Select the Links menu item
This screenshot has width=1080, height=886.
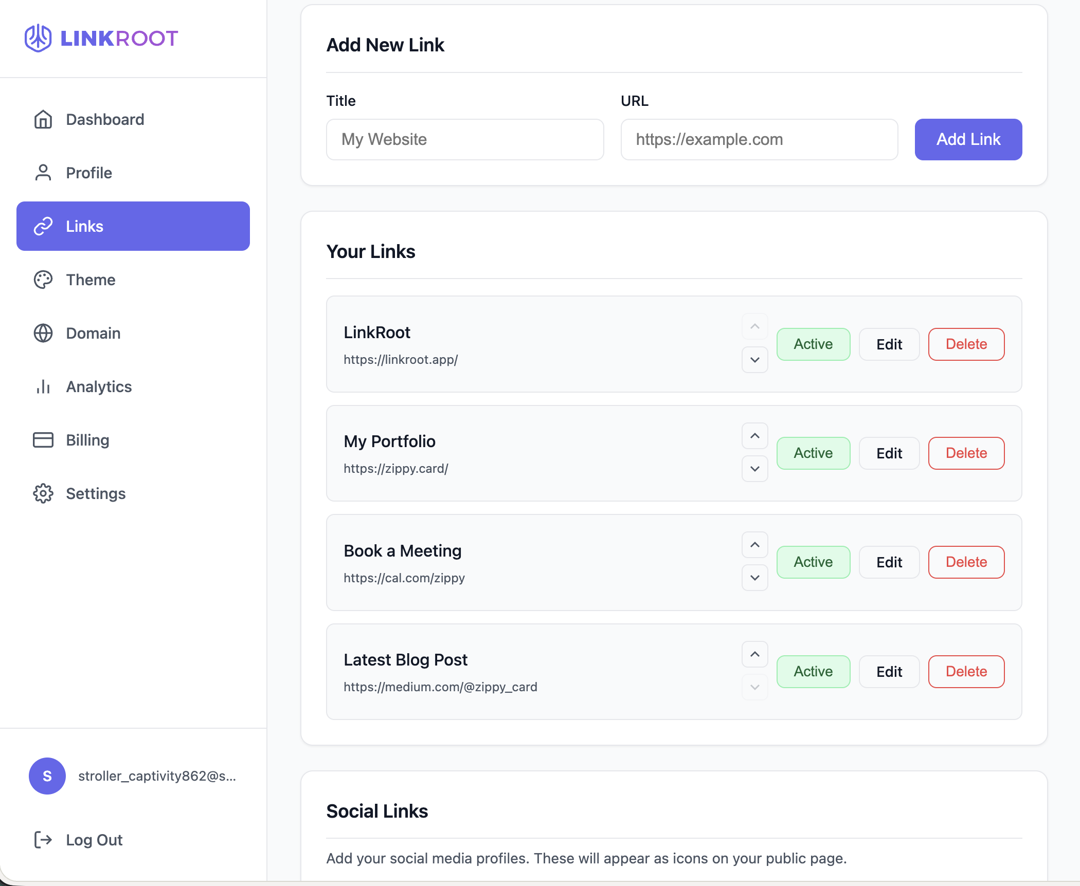(133, 226)
